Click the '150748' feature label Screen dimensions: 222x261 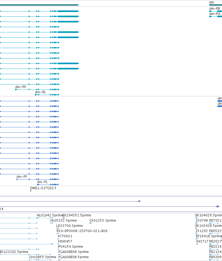[x=202, y=220]
